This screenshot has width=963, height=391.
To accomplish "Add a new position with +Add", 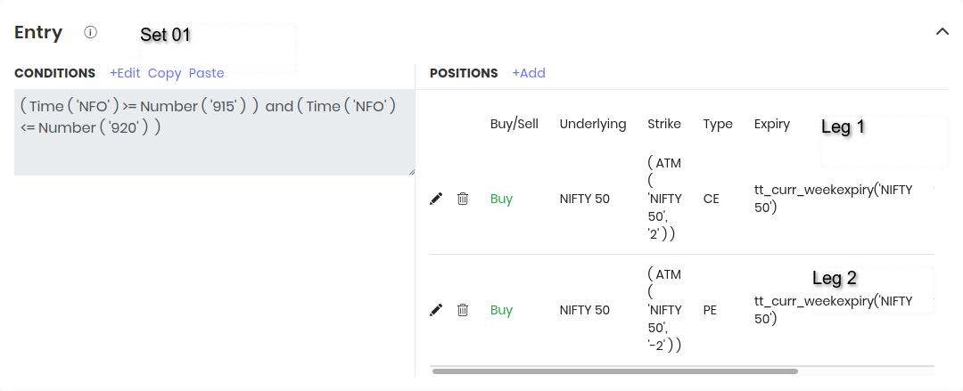I will pos(529,73).
